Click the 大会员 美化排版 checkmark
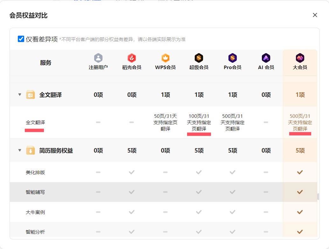The width and height of the screenshot is (329, 249). (300, 172)
